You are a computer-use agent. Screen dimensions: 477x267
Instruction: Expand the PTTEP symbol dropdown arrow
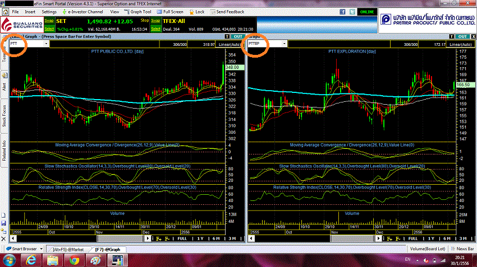click(284, 44)
